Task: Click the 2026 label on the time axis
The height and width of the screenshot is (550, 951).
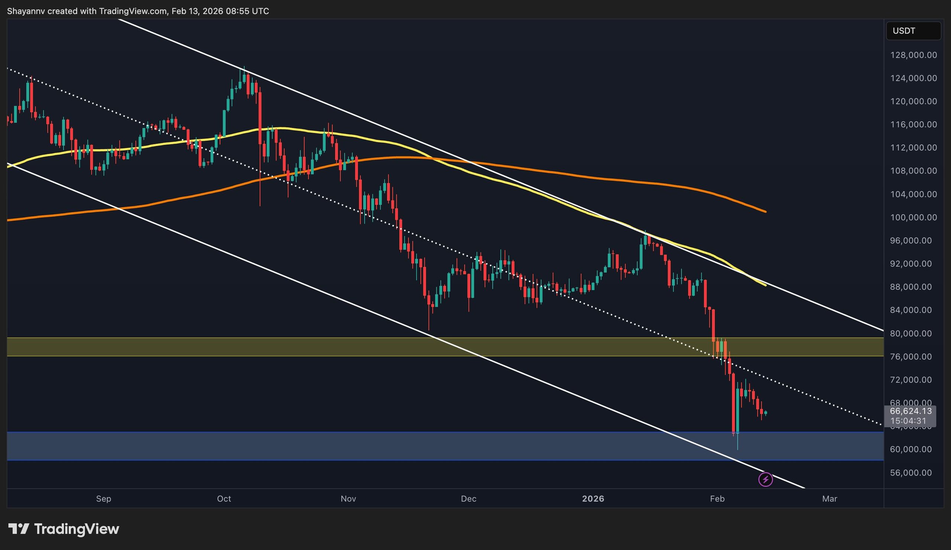Action: tap(594, 499)
